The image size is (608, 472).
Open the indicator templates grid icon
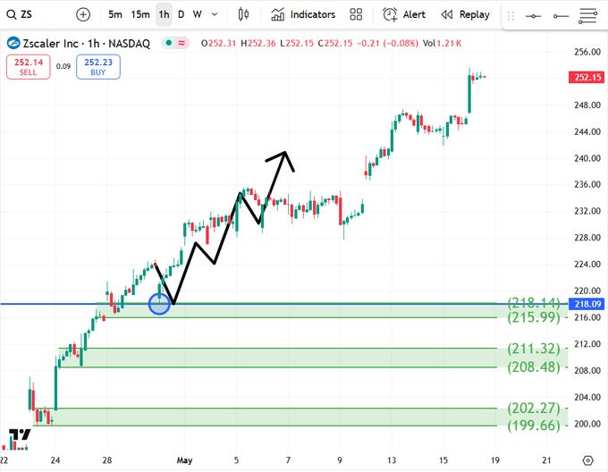356,14
